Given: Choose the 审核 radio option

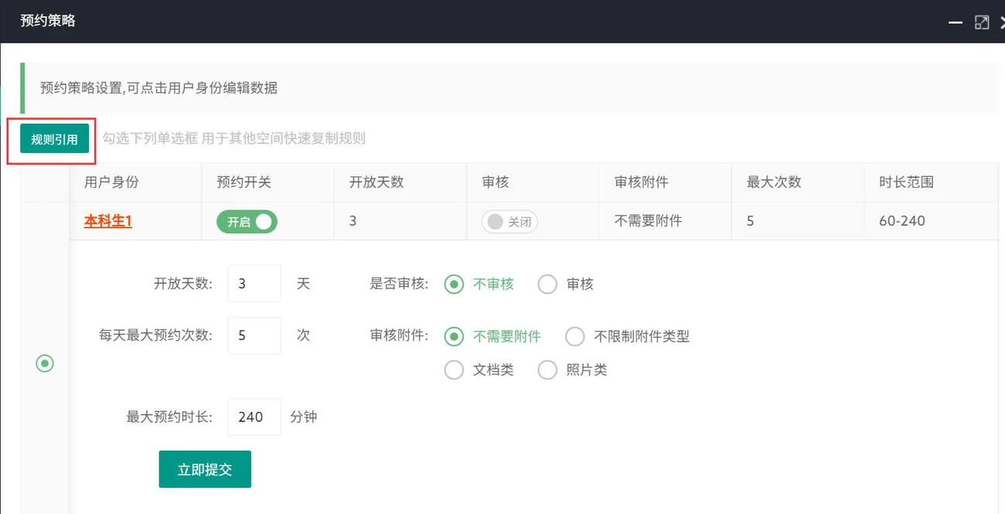Looking at the screenshot, I should (x=566, y=284).
